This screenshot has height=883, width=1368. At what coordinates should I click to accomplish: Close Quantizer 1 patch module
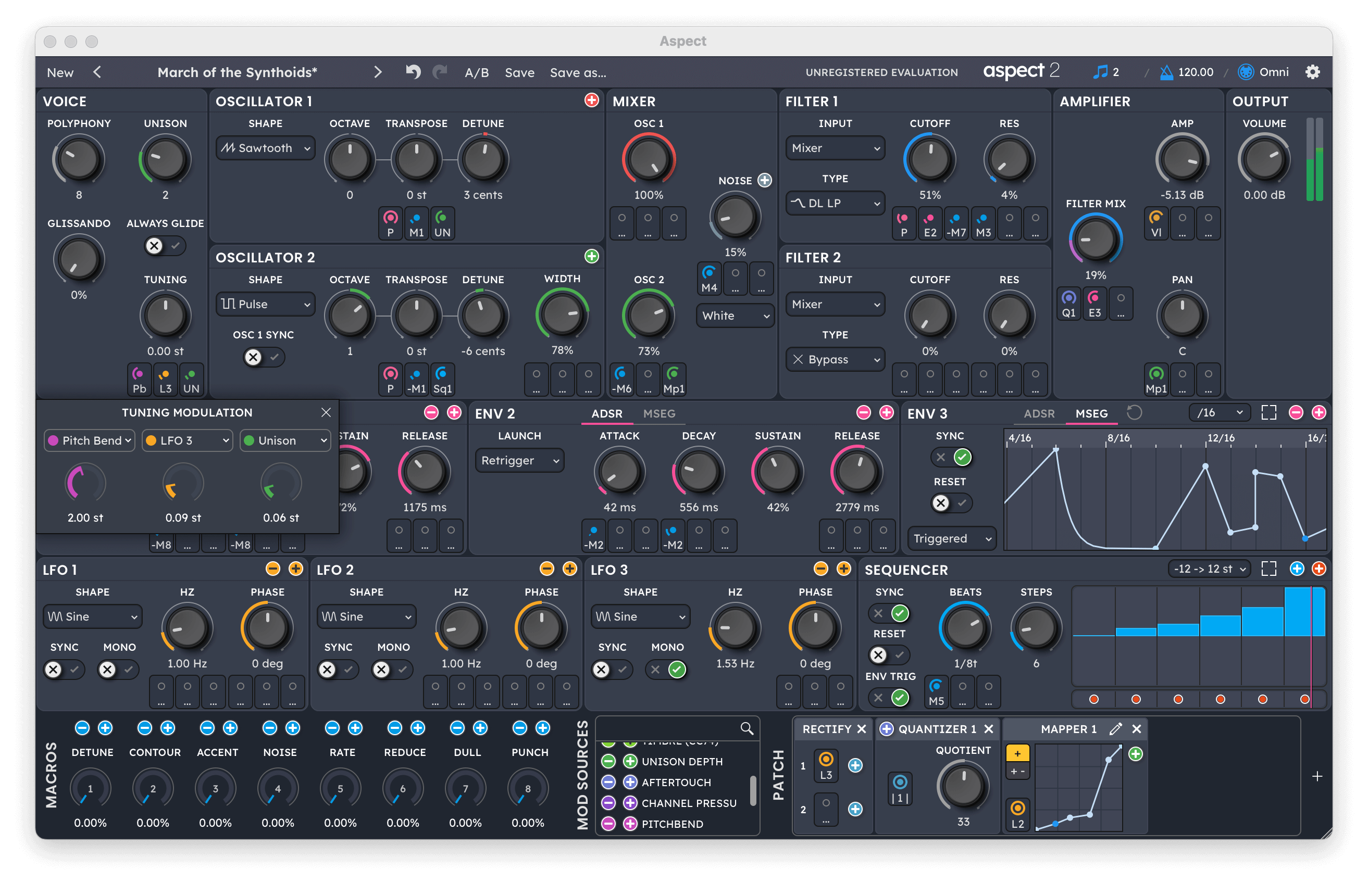point(988,729)
